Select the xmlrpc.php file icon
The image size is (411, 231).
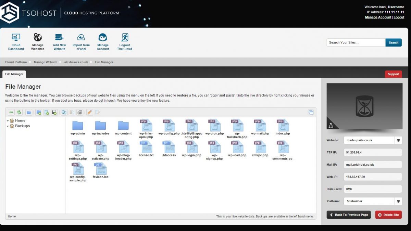(260, 147)
